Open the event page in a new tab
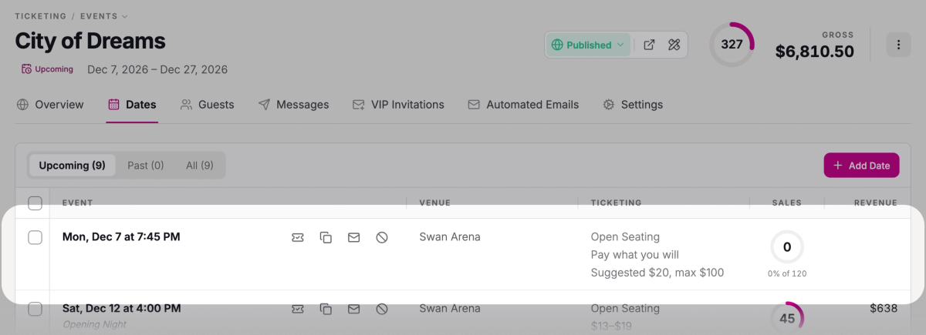The height and width of the screenshot is (335, 926). pos(649,45)
